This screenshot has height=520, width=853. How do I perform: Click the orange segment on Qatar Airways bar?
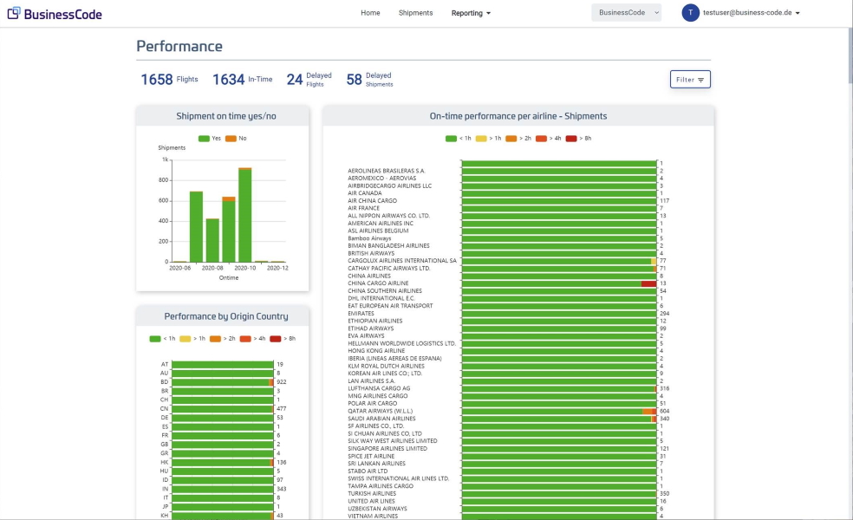point(648,411)
